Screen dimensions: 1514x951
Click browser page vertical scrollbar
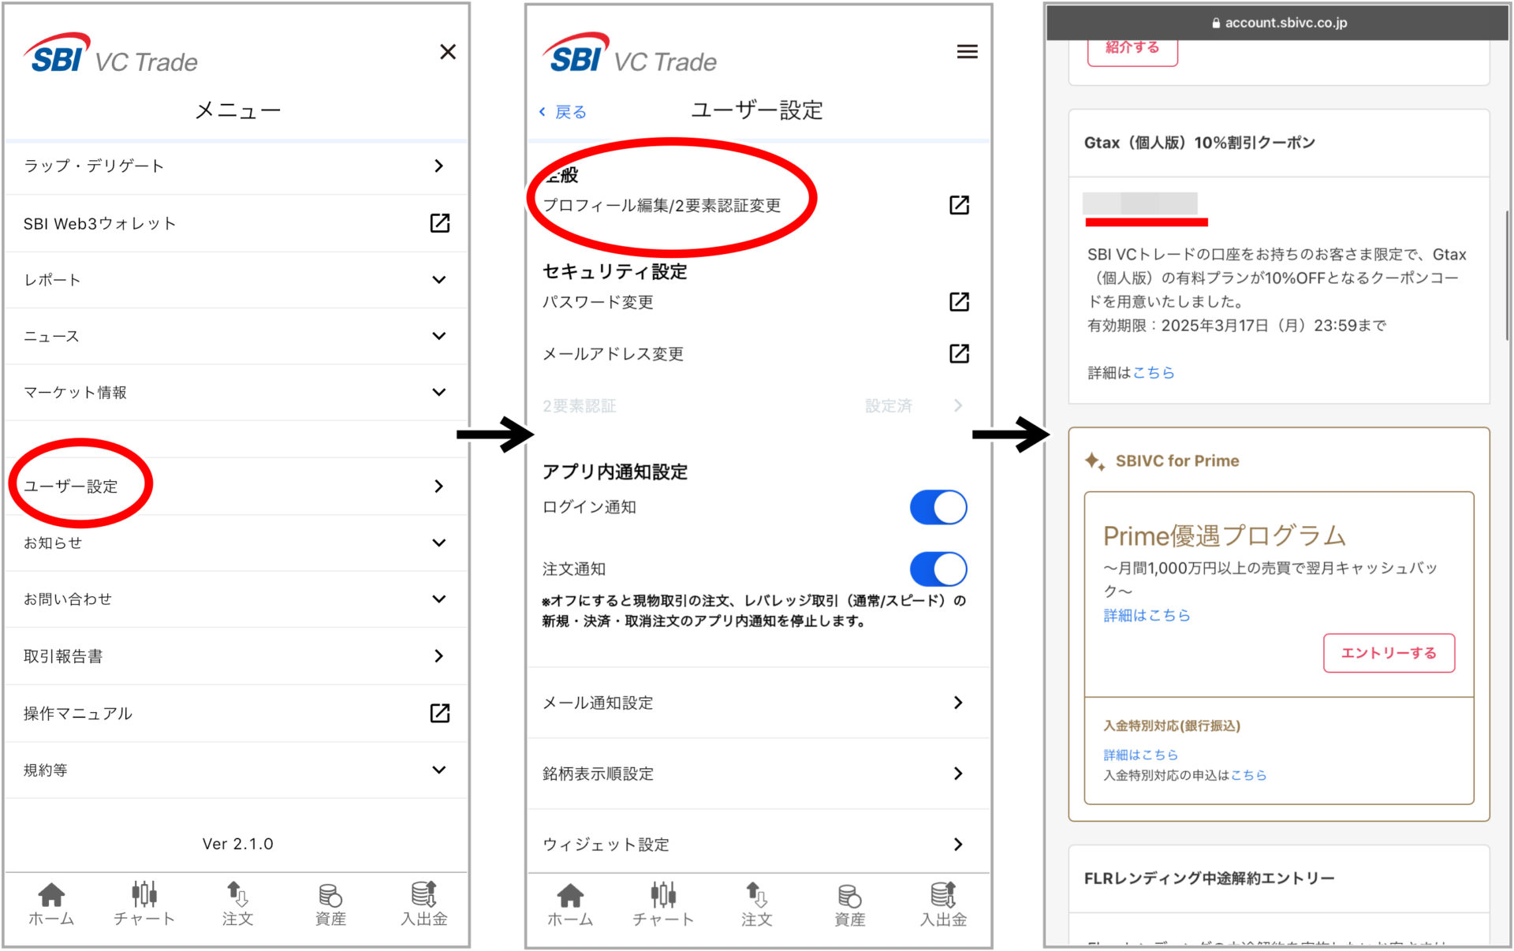tap(1508, 276)
